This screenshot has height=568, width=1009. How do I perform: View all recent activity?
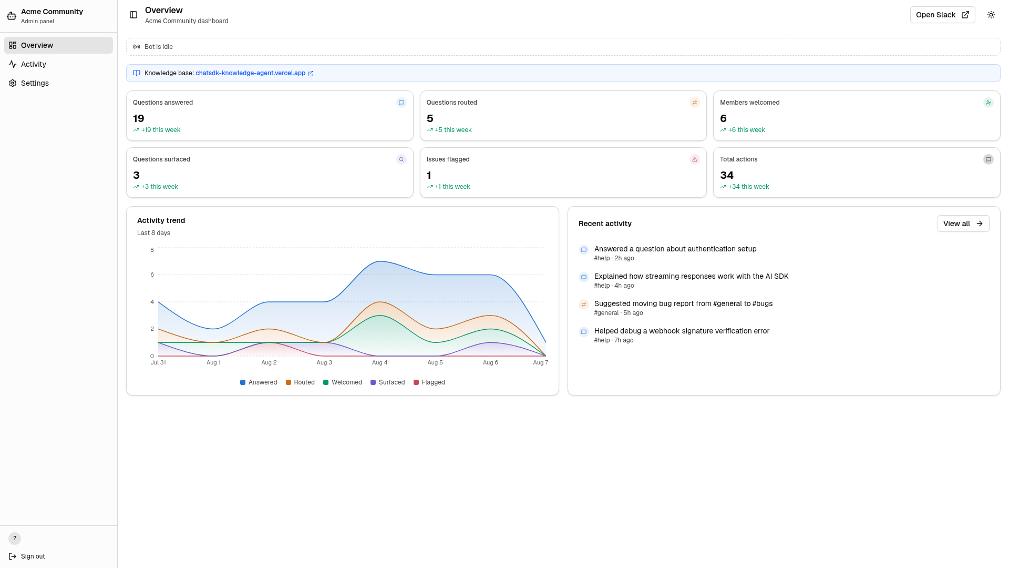(963, 224)
